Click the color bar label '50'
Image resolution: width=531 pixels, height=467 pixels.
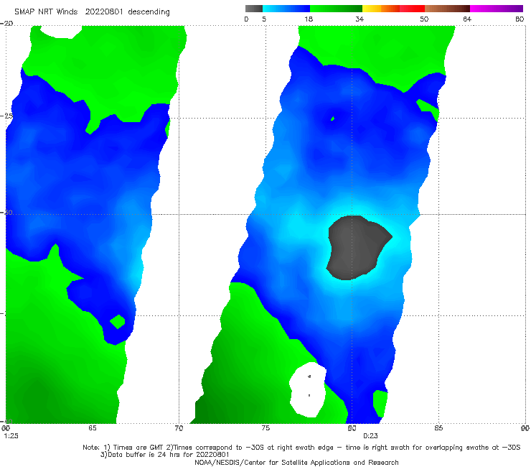click(424, 19)
